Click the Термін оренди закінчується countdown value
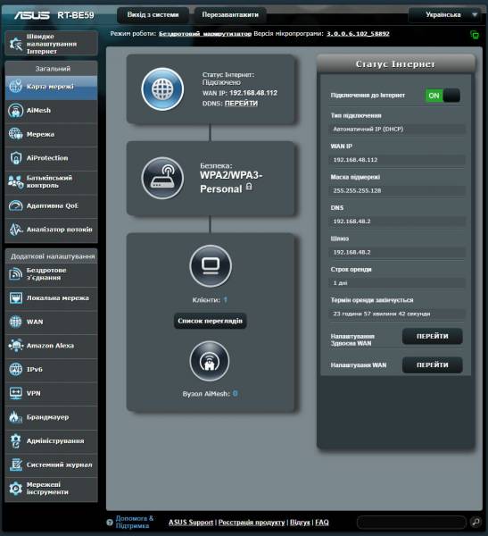The width and height of the screenshot is (488, 536). click(397, 314)
